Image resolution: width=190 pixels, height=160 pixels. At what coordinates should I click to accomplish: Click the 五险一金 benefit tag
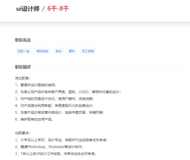click(23, 51)
